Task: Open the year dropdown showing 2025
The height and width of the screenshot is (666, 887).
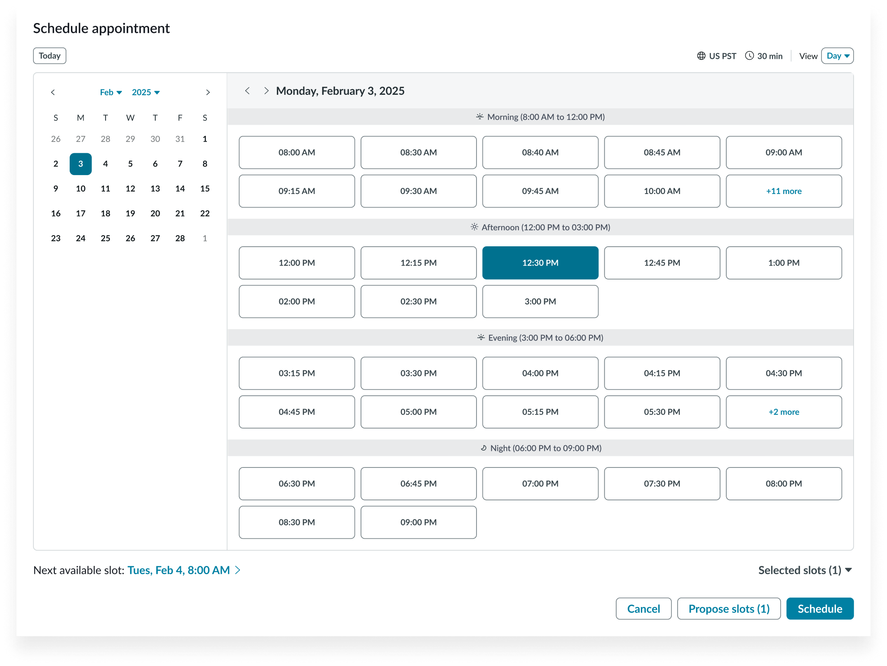Action: click(x=146, y=92)
